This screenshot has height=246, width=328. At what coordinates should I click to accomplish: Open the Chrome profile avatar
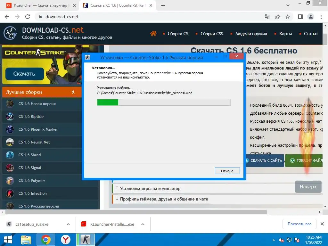pos(311,17)
